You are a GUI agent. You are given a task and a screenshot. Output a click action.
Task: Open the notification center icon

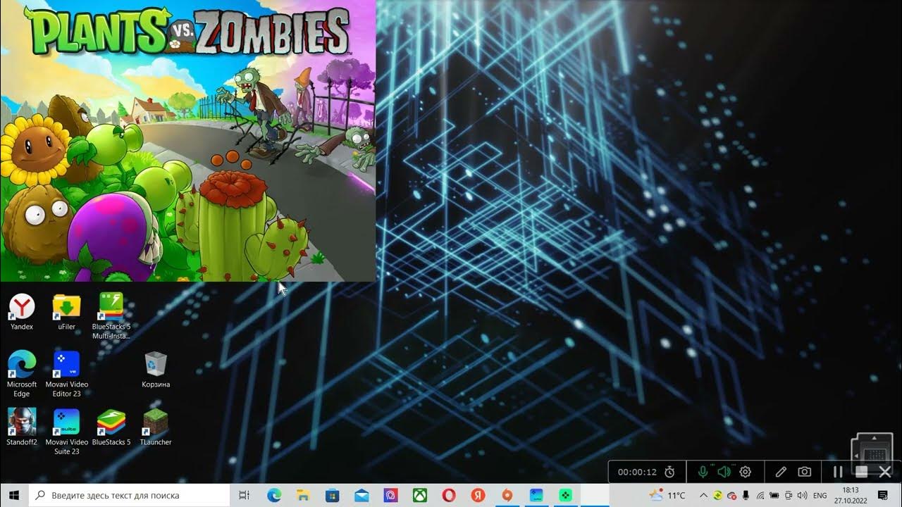coord(883,495)
